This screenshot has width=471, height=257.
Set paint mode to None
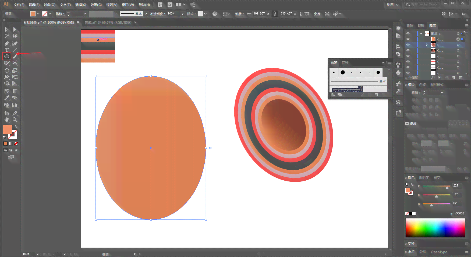point(16,143)
